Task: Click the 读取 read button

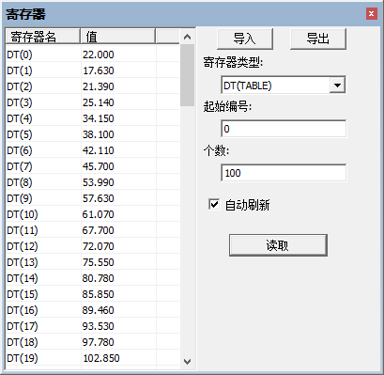Action: coord(278,245)
